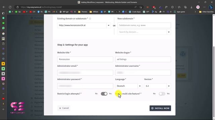Image resolution: width=215 pixels, height=120 pixels.
Task: Toggle the multi-site feature switch
Action: click(162, 94)
